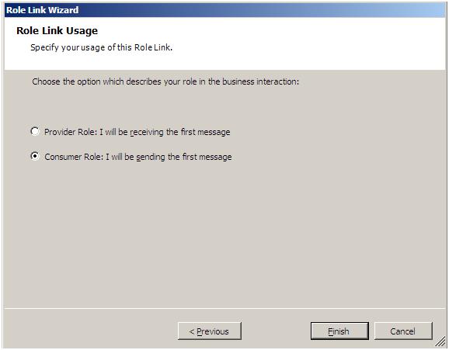Click the 'receiving the first message' label text
Screen dimensions: 449x350
tap(180, 132)
